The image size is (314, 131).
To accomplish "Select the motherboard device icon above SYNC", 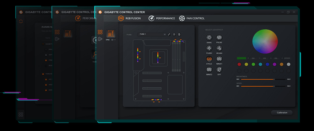I will click(111, 33).
